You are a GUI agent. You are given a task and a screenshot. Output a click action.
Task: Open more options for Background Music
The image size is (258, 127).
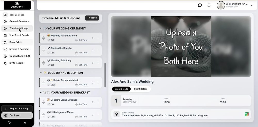tap(98, 115)
